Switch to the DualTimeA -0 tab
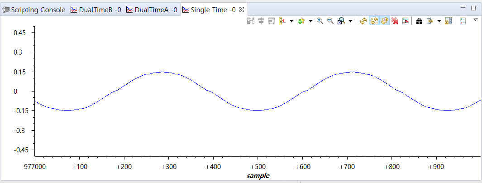 (x=152, y=10)
